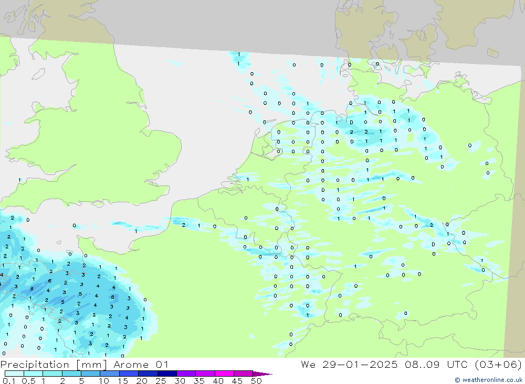Click the 40–45 mm magenta legend swatch
This screenshot has height=384, width=525.
pyautogui.click(x=224, y=374)
